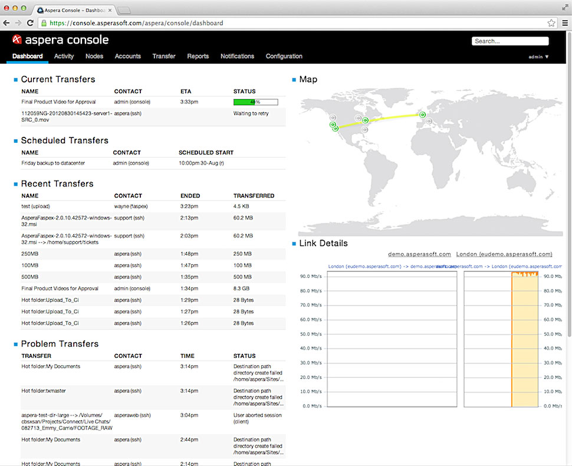Image resolution: width=572 pixels, height=466 pixels.
Task: Select the Reports tab
Action: click(x=198, y=56)
